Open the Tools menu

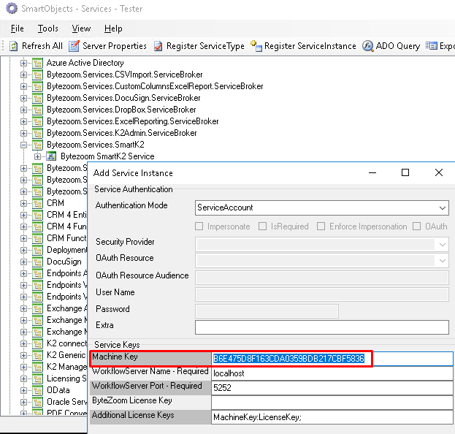point(48,28)
